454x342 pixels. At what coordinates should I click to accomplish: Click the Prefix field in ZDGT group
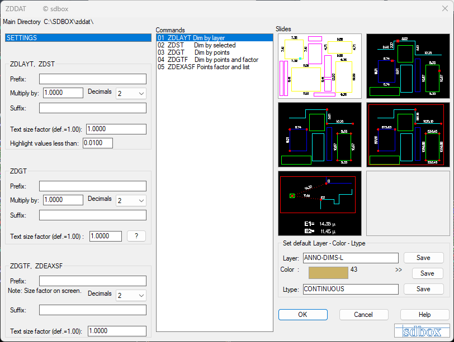tap(93, 186)
